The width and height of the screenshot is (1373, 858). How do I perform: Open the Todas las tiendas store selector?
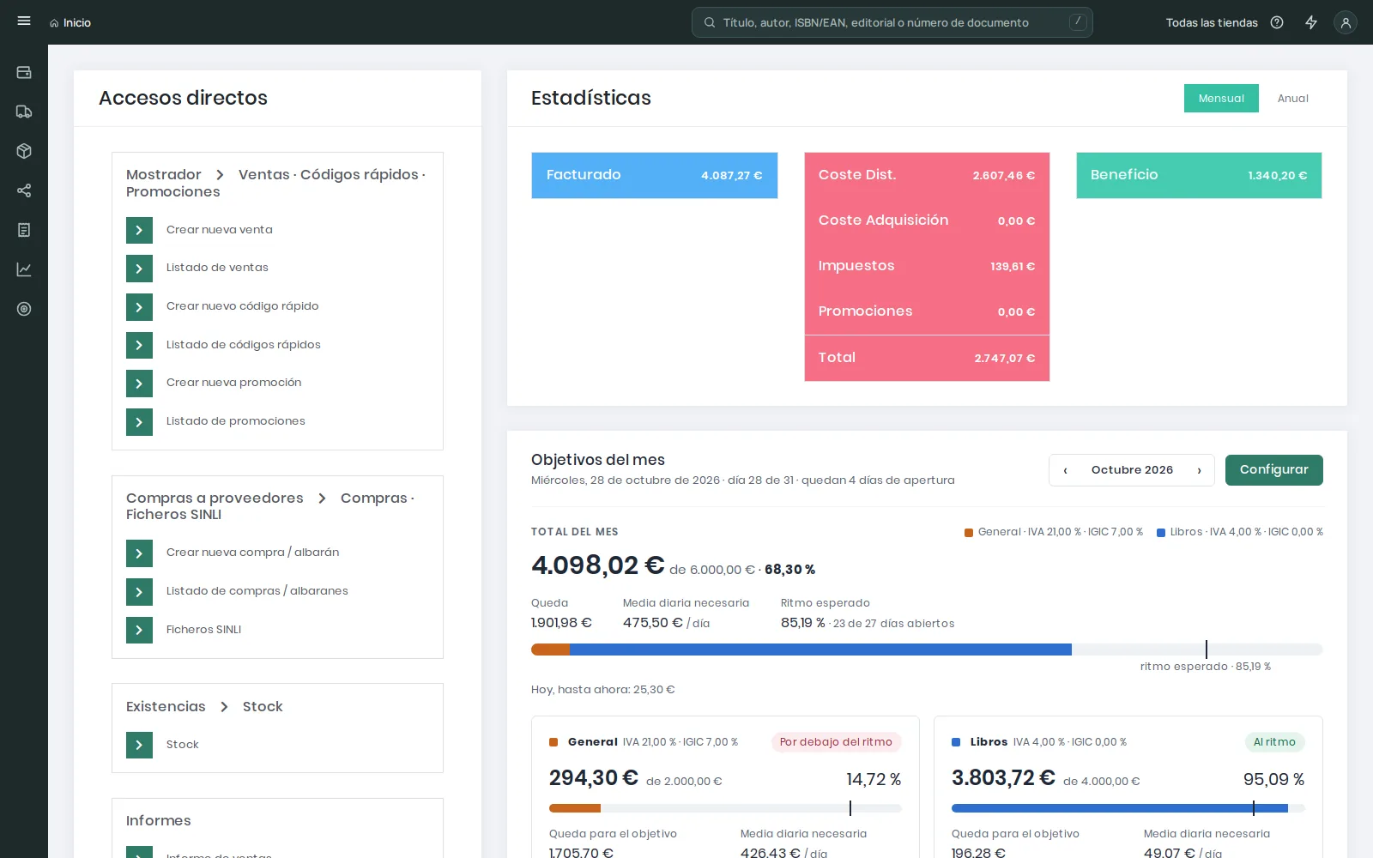coord(1212,23)
